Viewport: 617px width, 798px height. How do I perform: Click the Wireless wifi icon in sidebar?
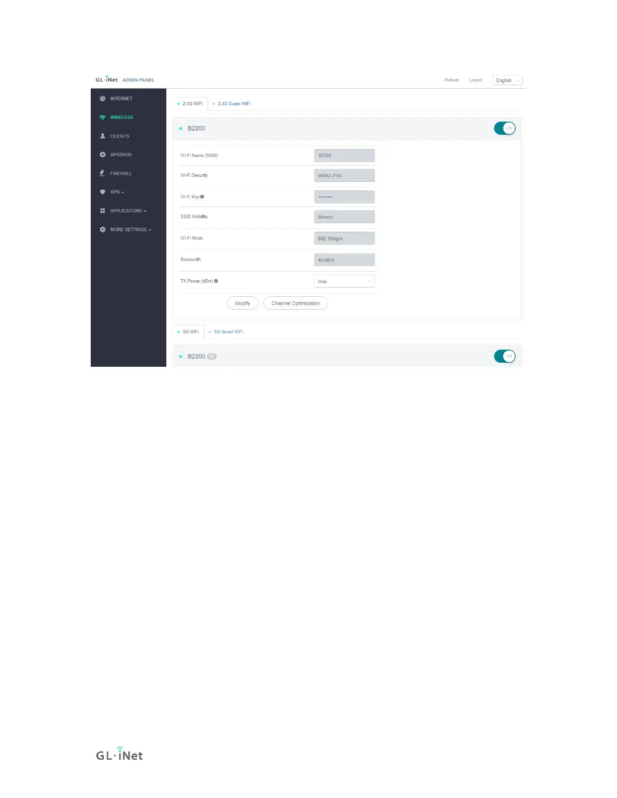pos(103,117)
